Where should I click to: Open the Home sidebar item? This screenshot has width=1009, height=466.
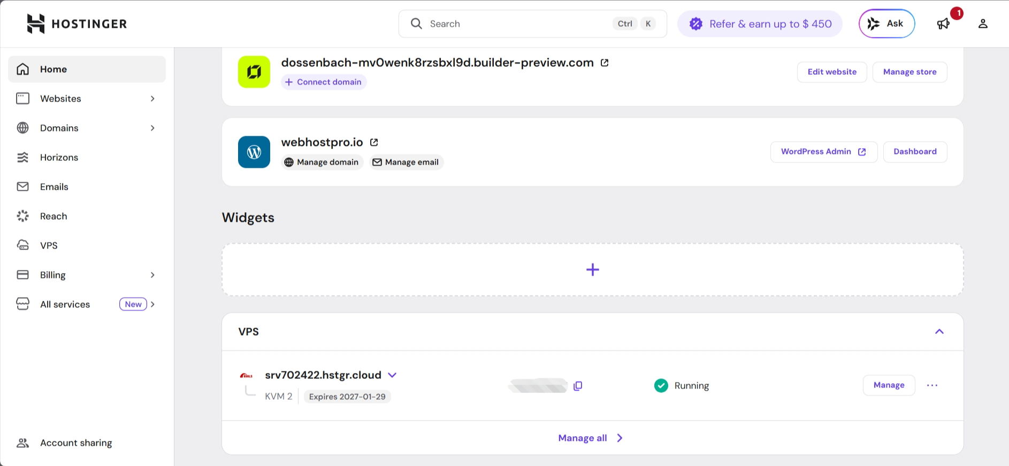[87, 69]
